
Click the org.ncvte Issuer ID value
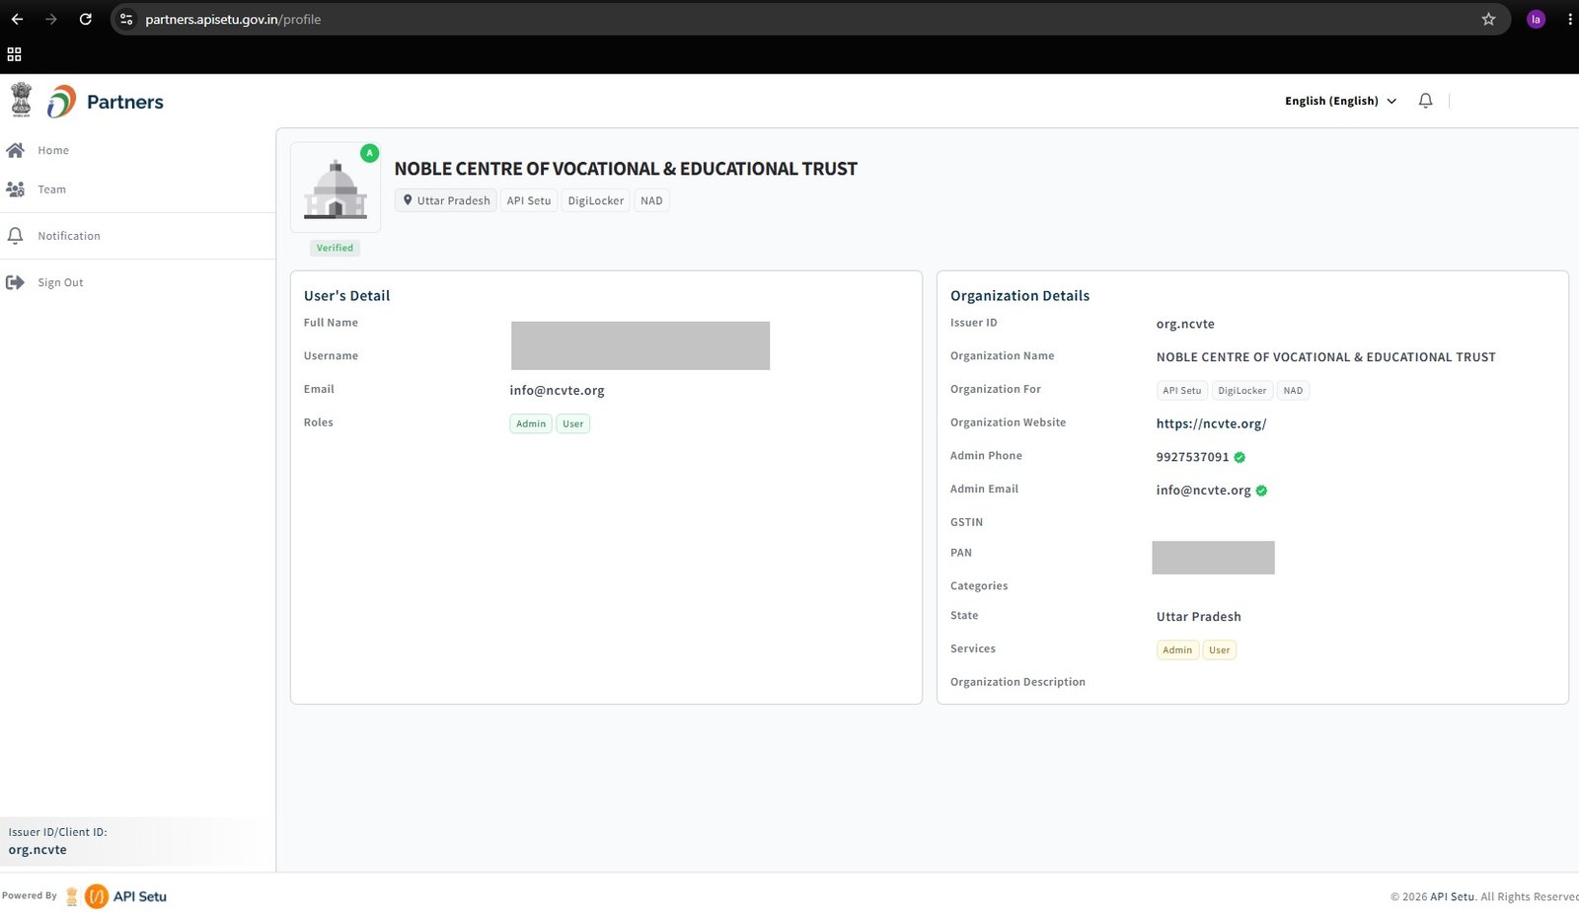click(1185, 324)
